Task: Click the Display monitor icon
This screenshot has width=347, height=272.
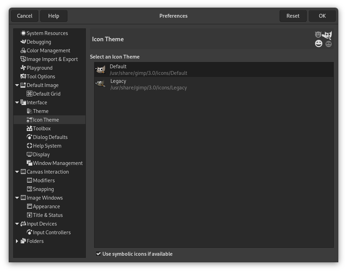Action: 30,154
